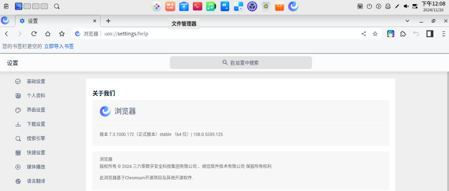Click the Chromium open-source notice text
This screenshot has width=449, height=191.
(146, 178)
